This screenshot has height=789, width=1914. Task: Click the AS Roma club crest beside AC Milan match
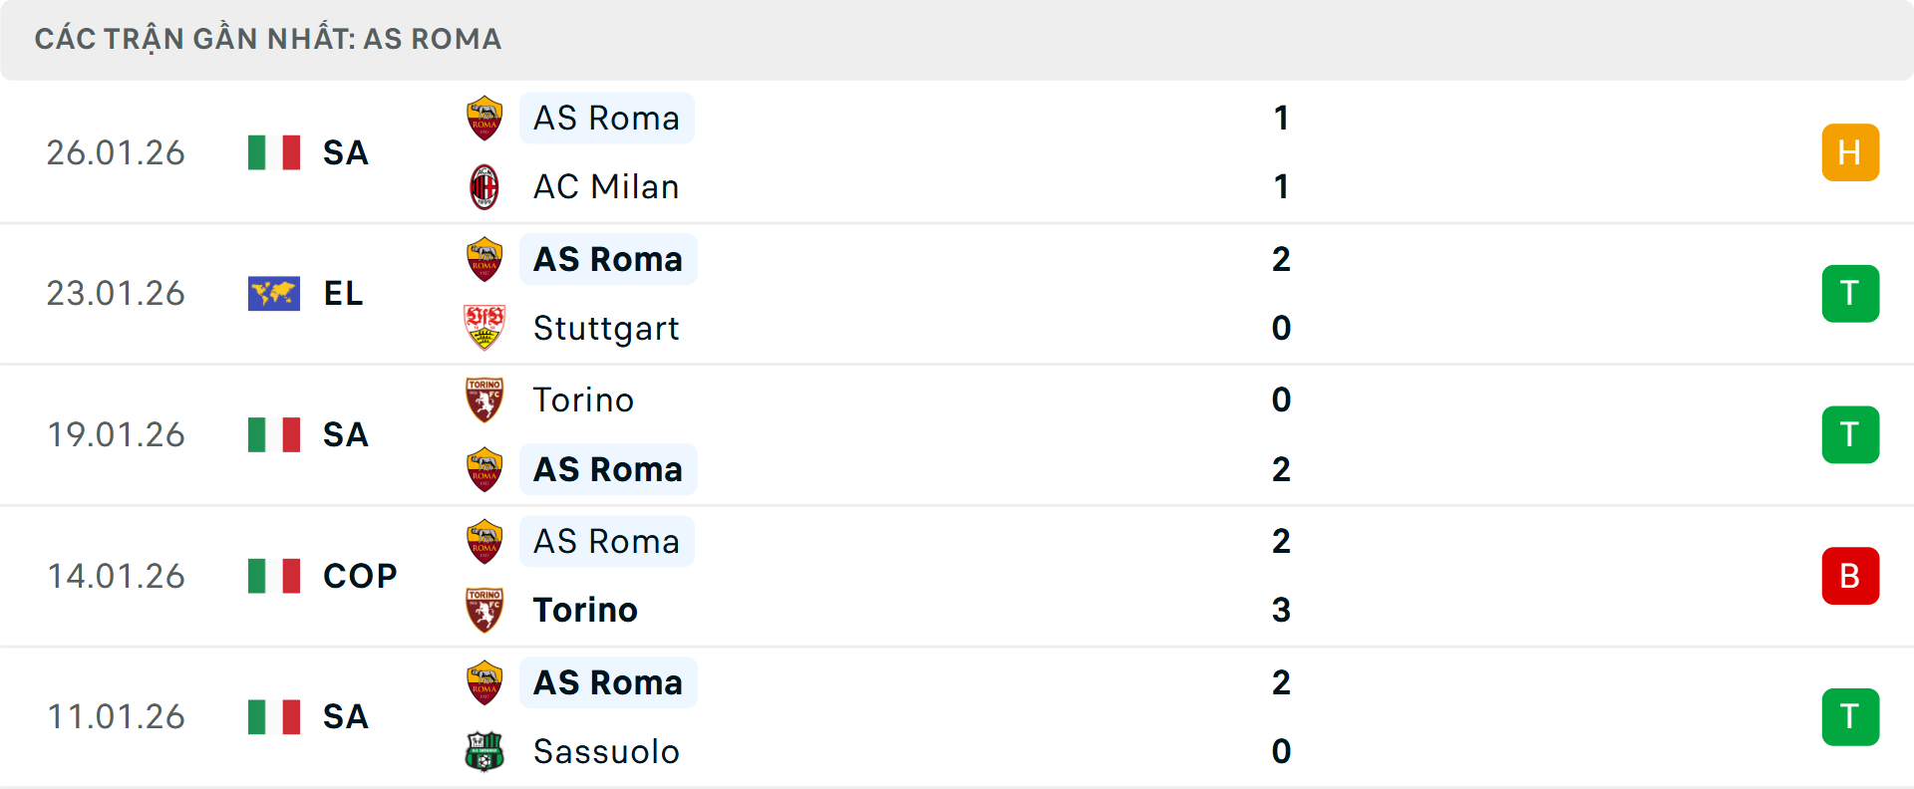coord(484,117)
